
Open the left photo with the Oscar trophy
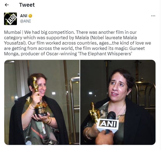click(42, 102)
